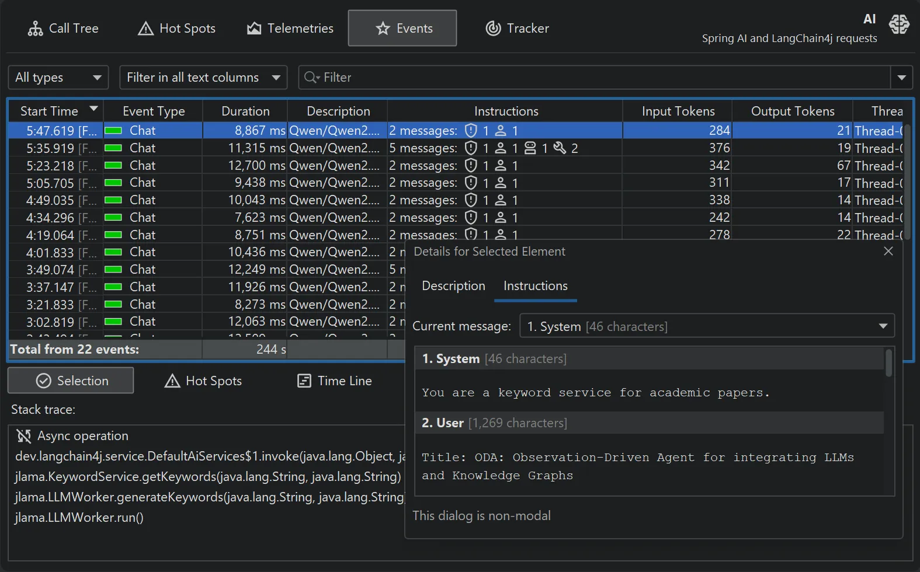This screenshot has height=572, width=920.
Task: Click the Call Tree hierarchy icon
Action: pos(35,29)
